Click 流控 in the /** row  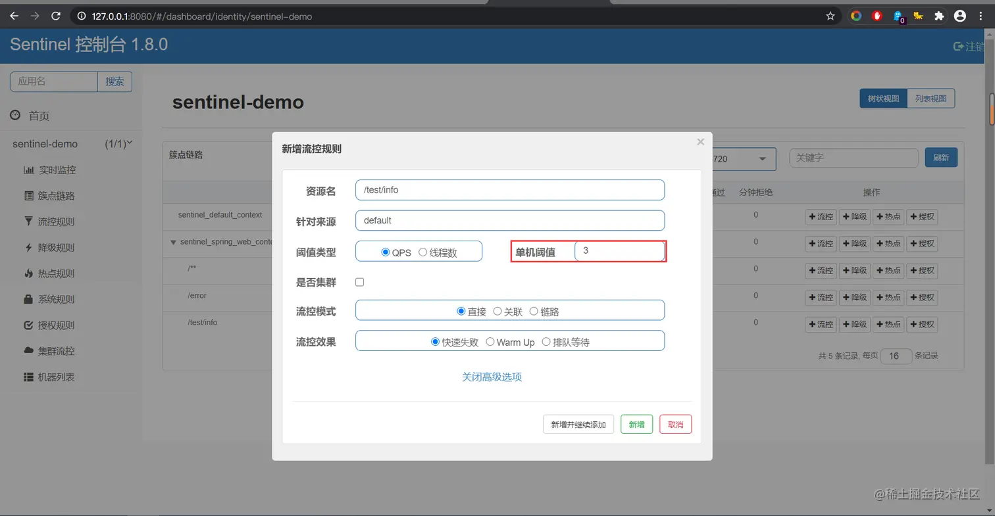(x=821, y=270)
